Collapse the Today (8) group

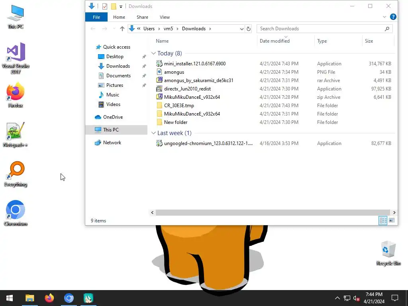(x=153, y=53)
